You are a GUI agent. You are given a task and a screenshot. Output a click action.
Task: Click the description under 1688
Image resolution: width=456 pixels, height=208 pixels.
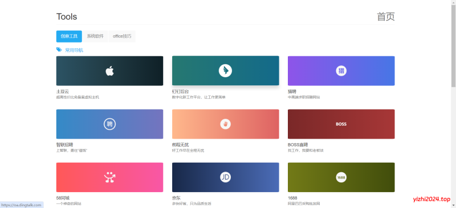coord(304,204)
